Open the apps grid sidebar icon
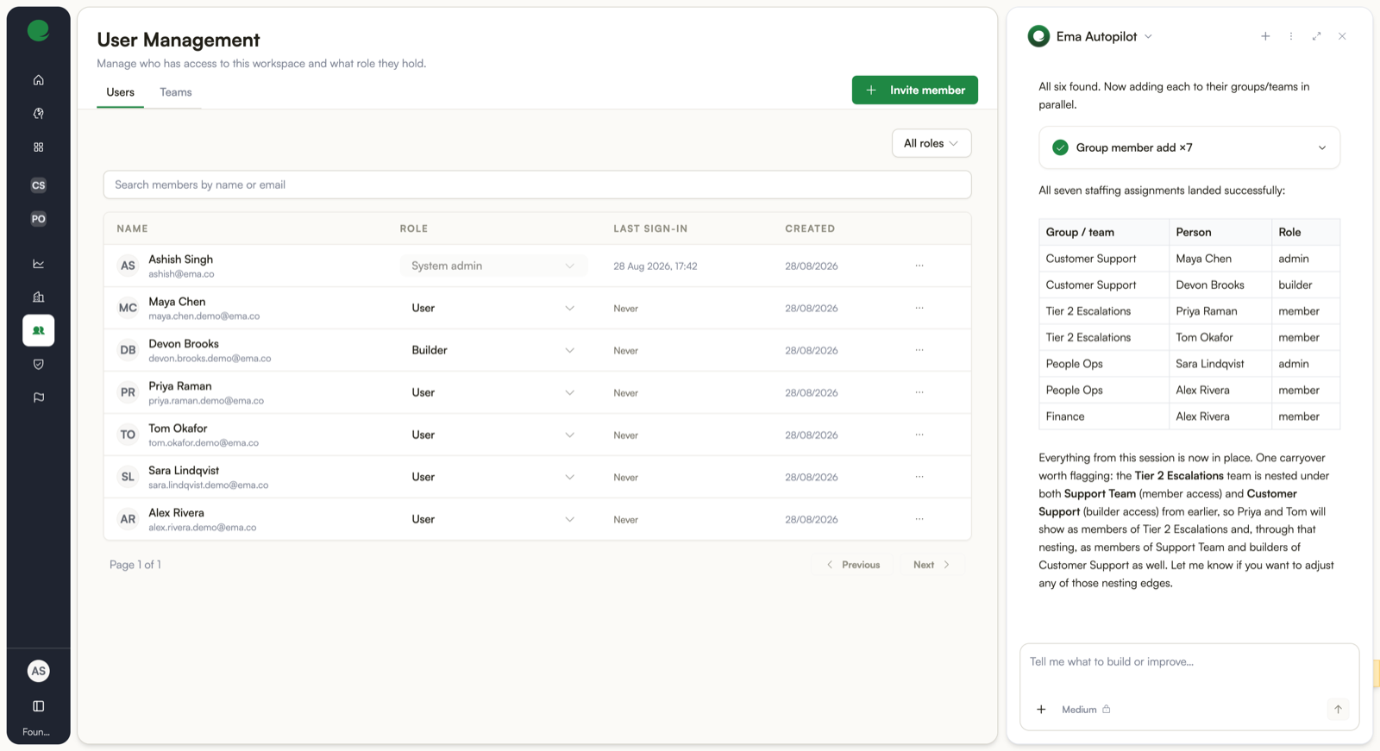Screen dimensions: 1380x751 38,147
